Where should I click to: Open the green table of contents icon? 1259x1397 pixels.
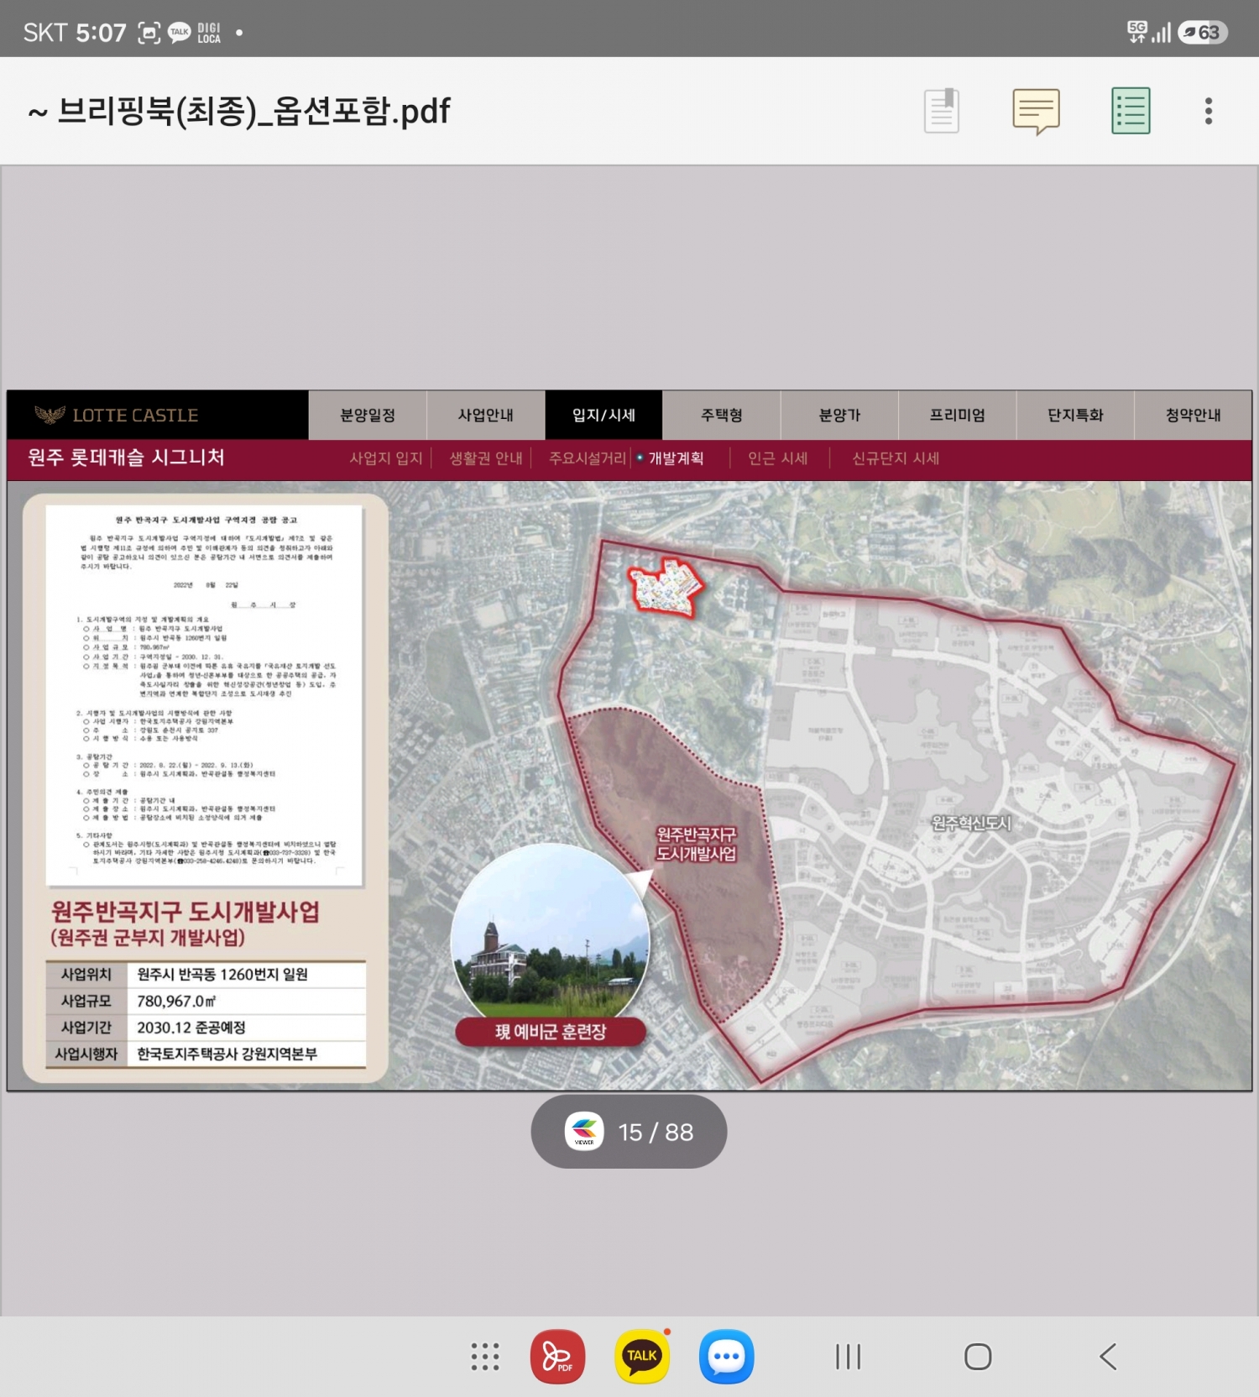(x=1131, y=111)
